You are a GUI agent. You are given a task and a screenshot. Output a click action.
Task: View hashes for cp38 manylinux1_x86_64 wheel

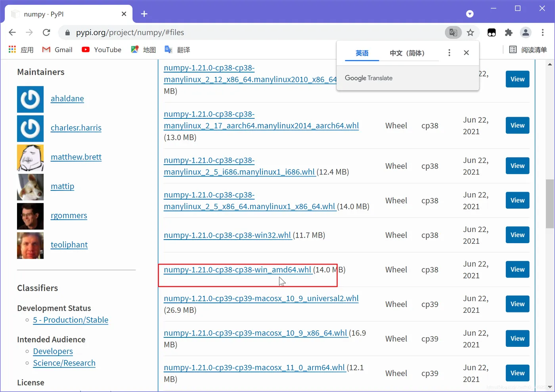tap(518, 200)
